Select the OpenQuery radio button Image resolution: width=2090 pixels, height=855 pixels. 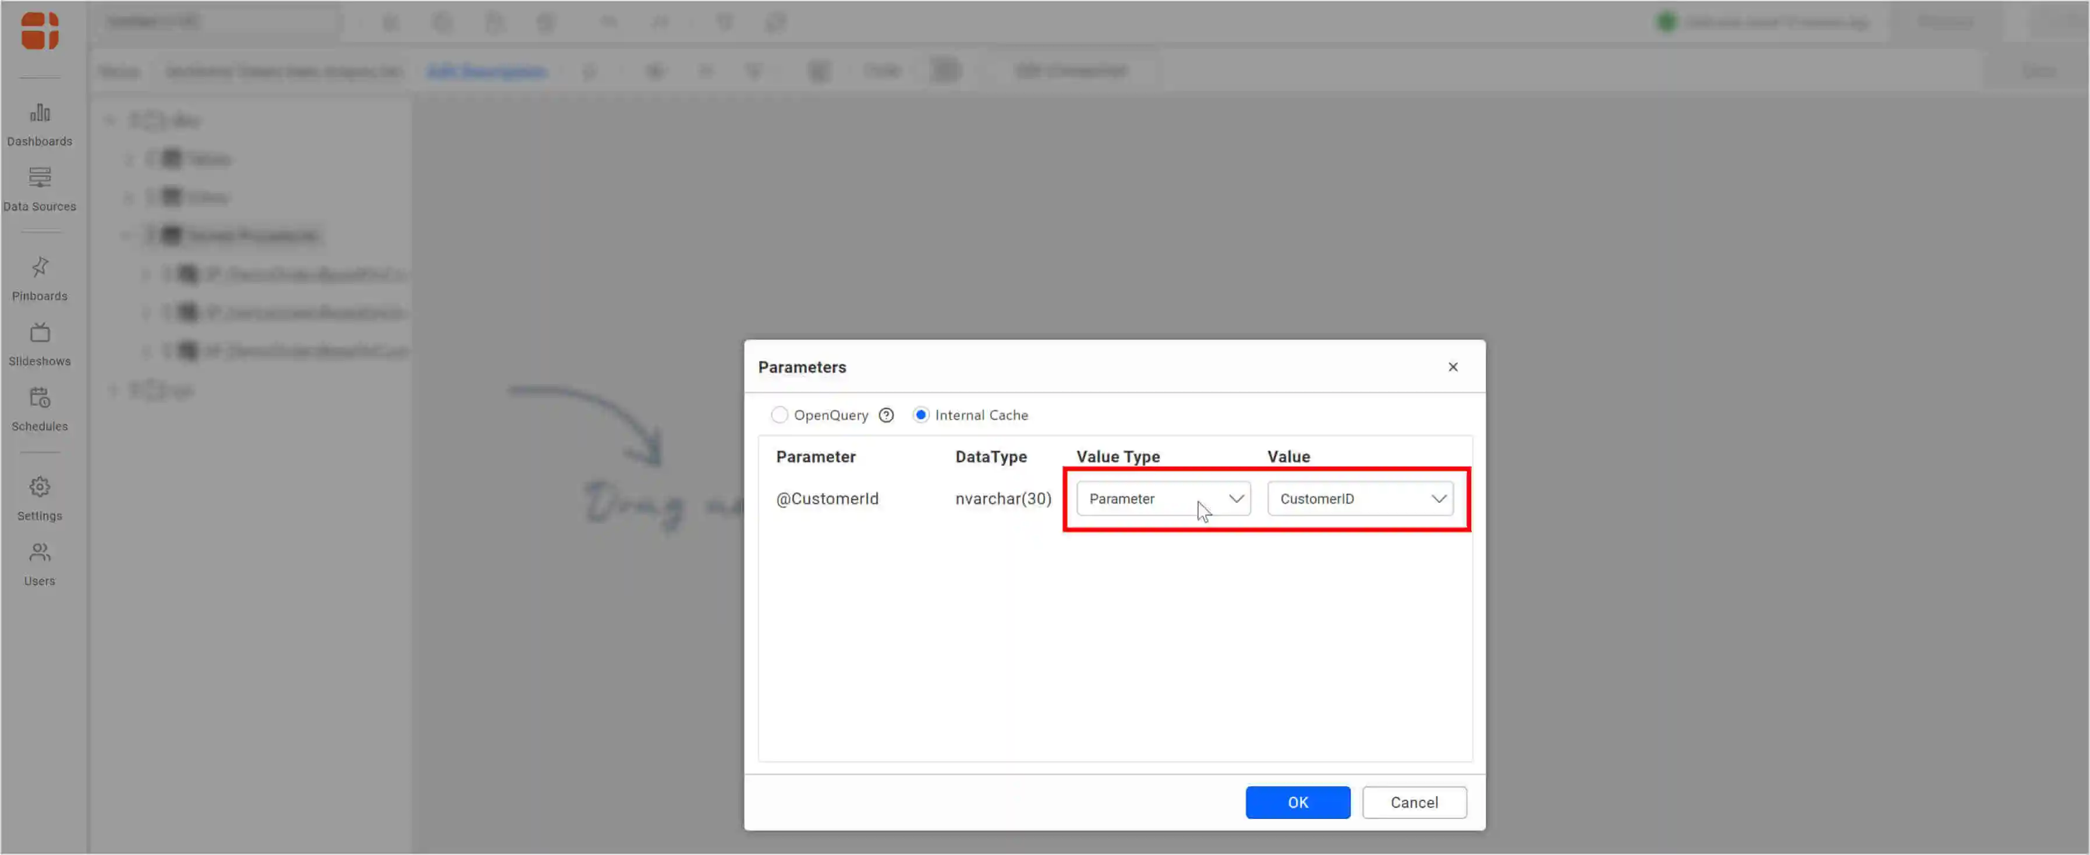pos(779,416)
